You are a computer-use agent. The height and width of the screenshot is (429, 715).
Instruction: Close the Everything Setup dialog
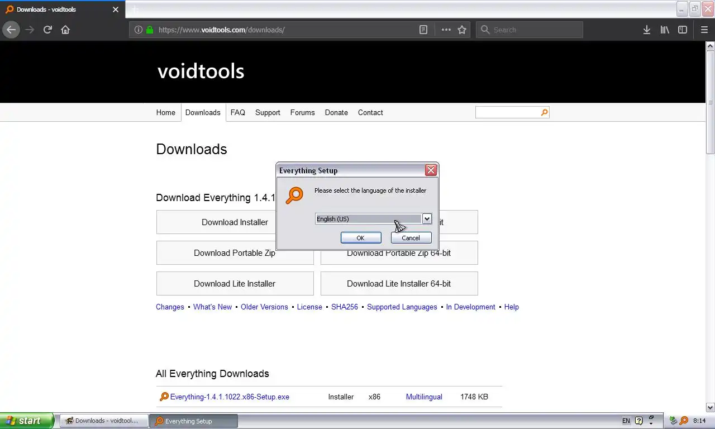pos(431,170)
